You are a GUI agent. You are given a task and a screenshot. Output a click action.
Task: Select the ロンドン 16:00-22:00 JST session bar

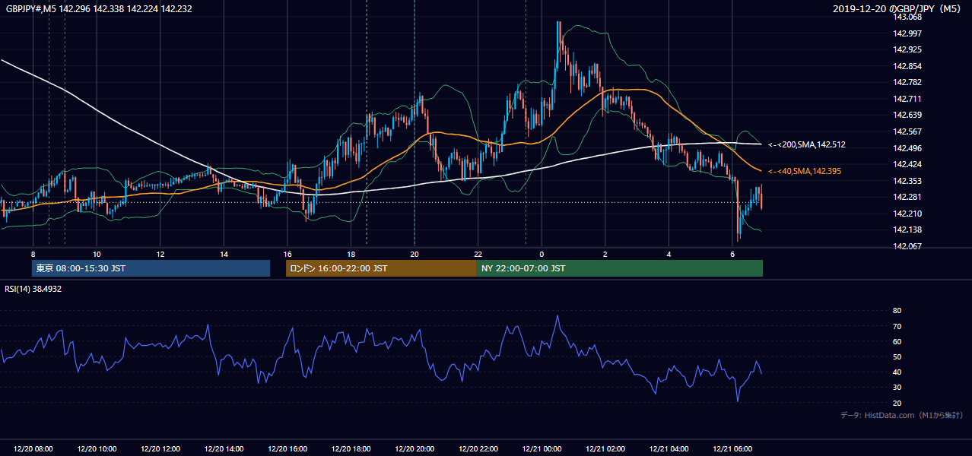[381, 268]
